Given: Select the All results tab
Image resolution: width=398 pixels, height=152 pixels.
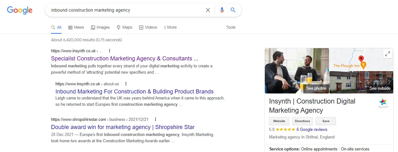Looking at the screenshot, I should (x=56, y=27).
